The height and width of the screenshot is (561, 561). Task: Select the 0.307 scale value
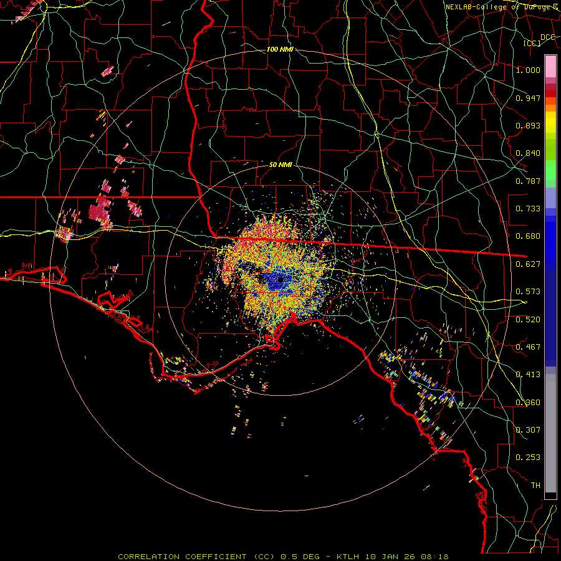pyautogui.click(x=528, y=429)
